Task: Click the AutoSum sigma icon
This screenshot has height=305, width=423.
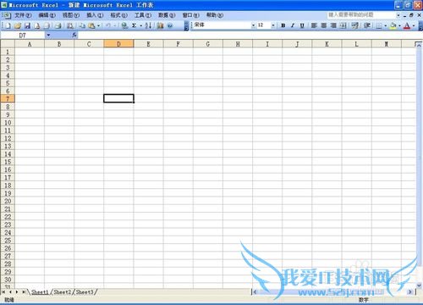Action: [135, 25]
